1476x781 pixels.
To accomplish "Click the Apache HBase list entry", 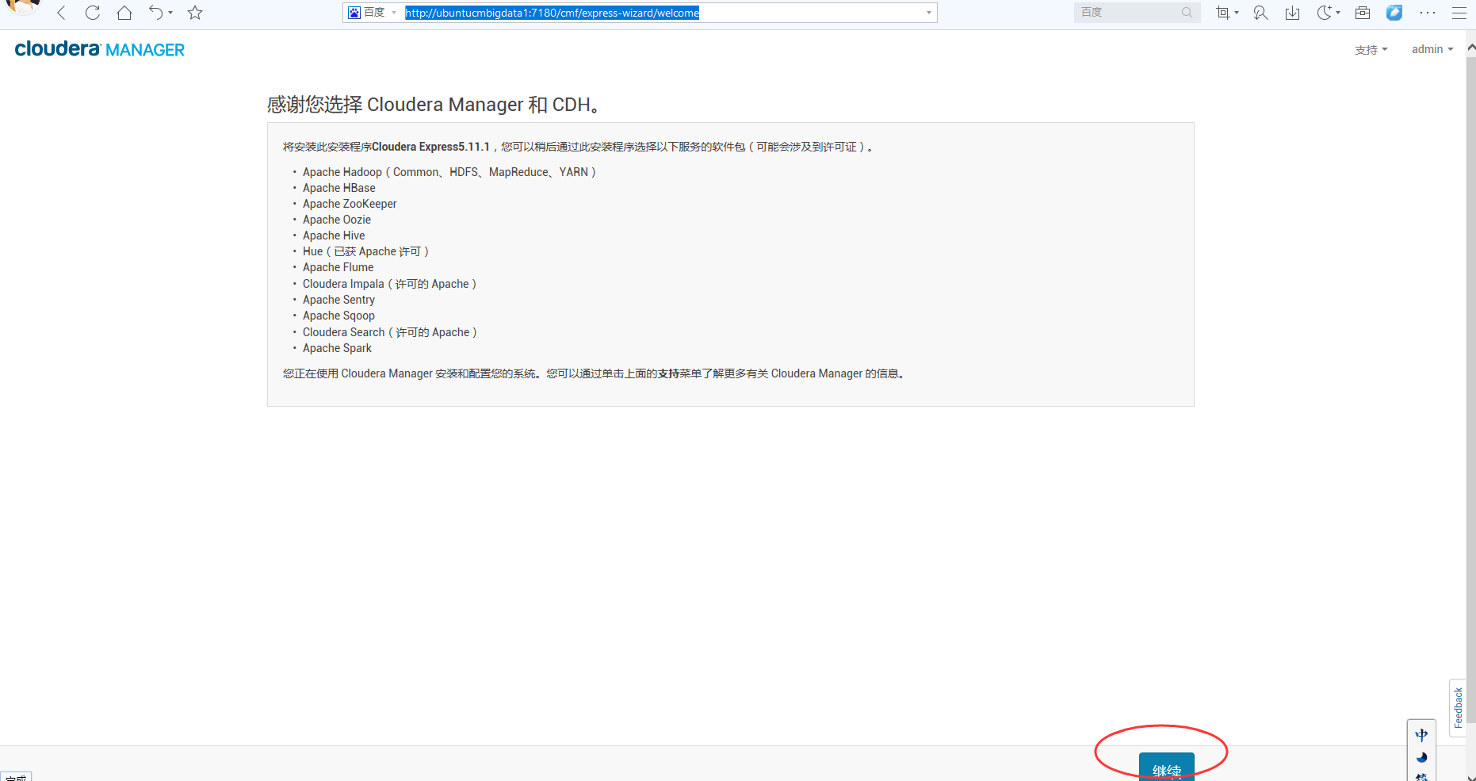I will click(x=339, y=188).
